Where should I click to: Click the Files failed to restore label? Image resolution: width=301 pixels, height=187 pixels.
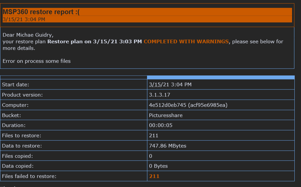pyautogui.click(x=29, y=176)
